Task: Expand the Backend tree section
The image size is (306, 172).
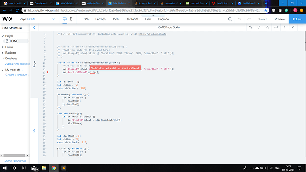Action: click(x=3, y=53)
